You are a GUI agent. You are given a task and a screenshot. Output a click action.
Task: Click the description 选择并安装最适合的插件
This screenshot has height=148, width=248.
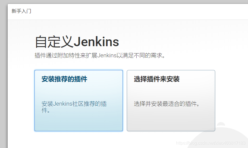pos(167,104)
